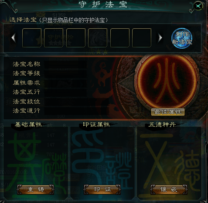Click the 重铸 recast button
208x203 pixels.
click(x=35, y=190)
